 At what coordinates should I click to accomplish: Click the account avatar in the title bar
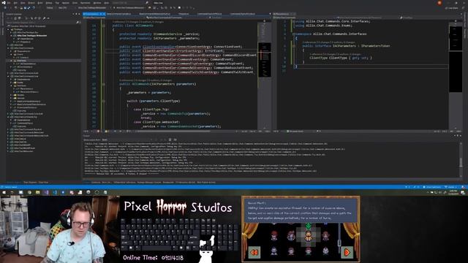[439, 3]
